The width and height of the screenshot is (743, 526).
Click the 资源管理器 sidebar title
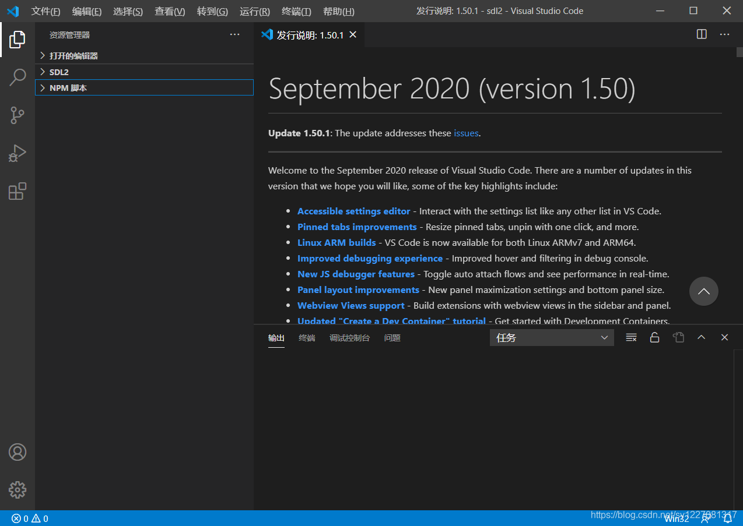point(69,35)
